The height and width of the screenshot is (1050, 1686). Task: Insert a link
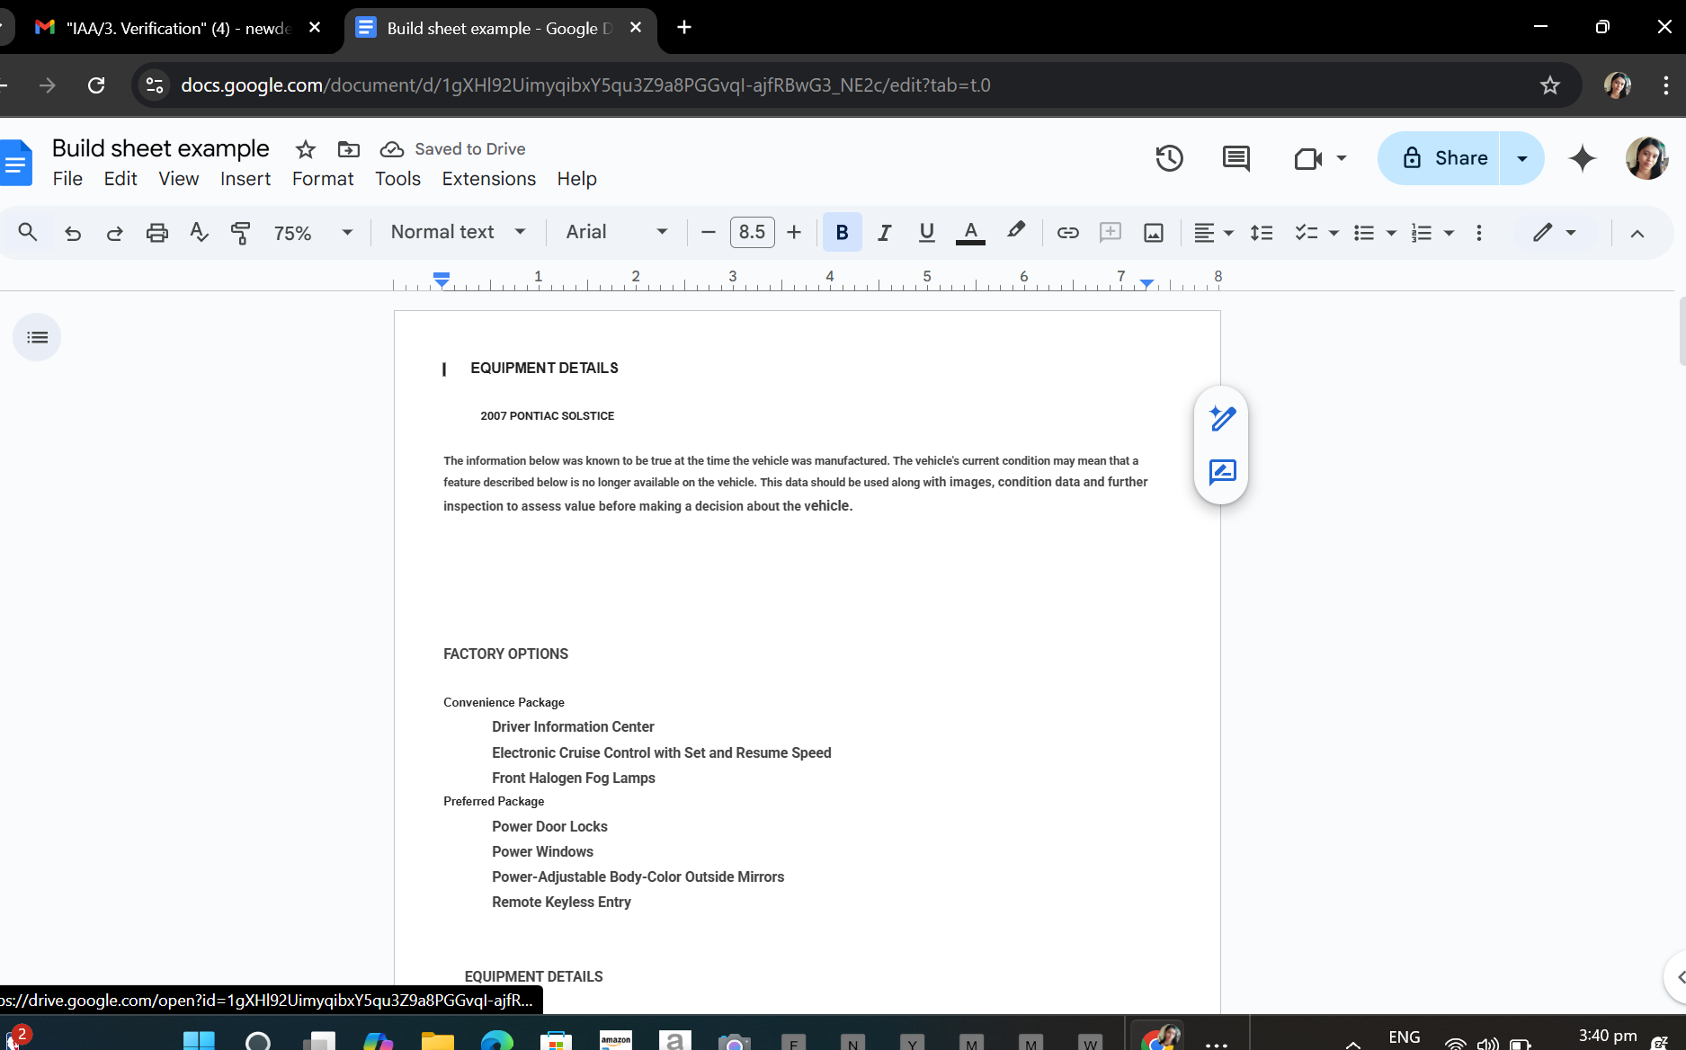1067,233
